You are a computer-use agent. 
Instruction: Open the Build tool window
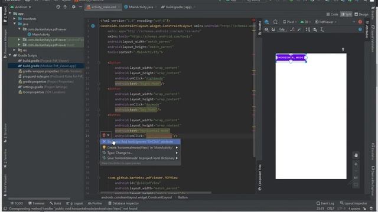click(55, 203)
